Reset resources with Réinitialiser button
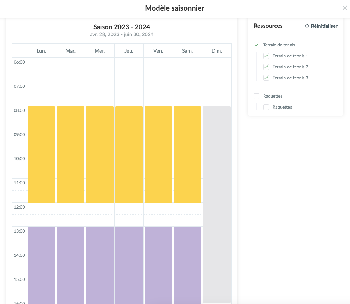This screenshot has width=350, height=304. (x=322, y=26)
